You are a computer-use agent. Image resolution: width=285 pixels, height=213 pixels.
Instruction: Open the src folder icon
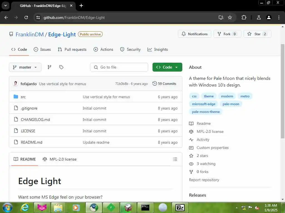[x=16, y=97]
